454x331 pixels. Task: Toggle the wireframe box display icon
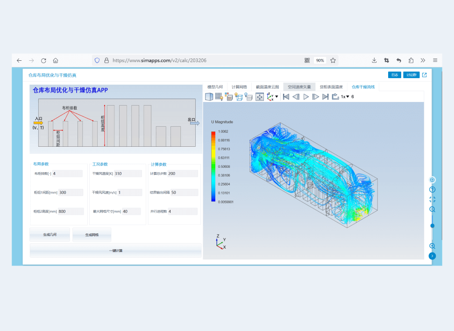[239, 97]
